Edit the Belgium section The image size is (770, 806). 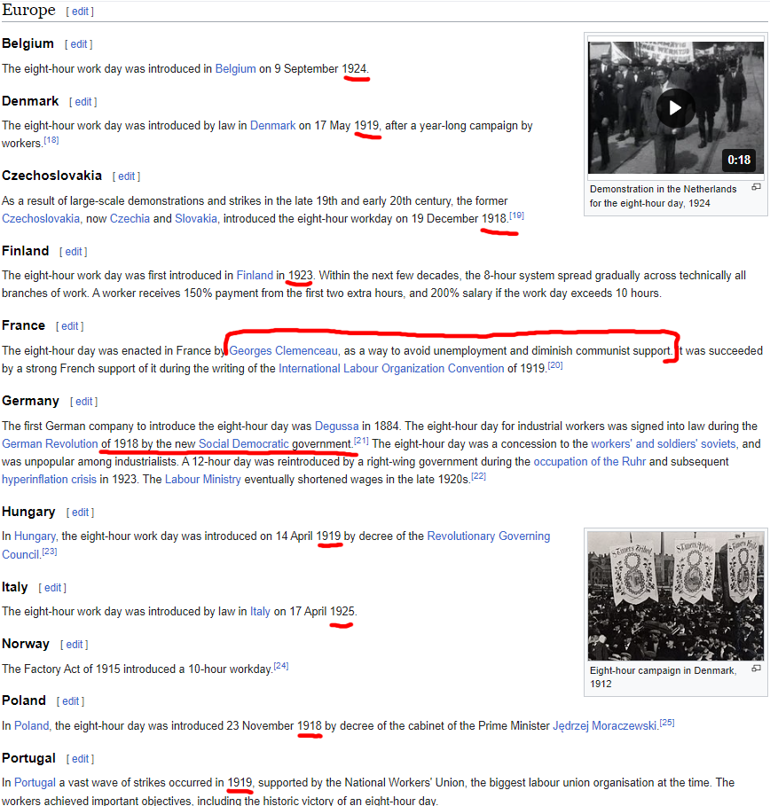click(x=79, y=44)
